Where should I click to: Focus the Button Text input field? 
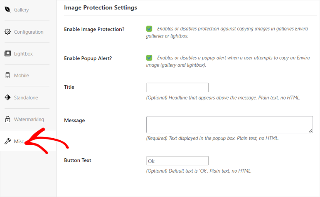pos(178,161)
